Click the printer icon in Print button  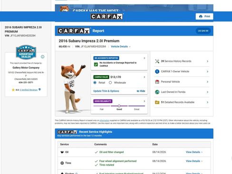click(201, 17)
